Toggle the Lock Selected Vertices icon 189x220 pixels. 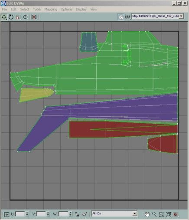click(77, 214)
